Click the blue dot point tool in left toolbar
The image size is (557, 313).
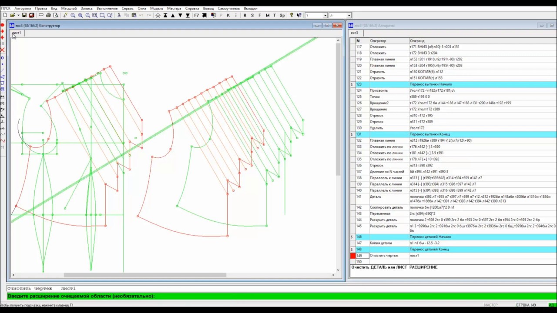(2, 64)
